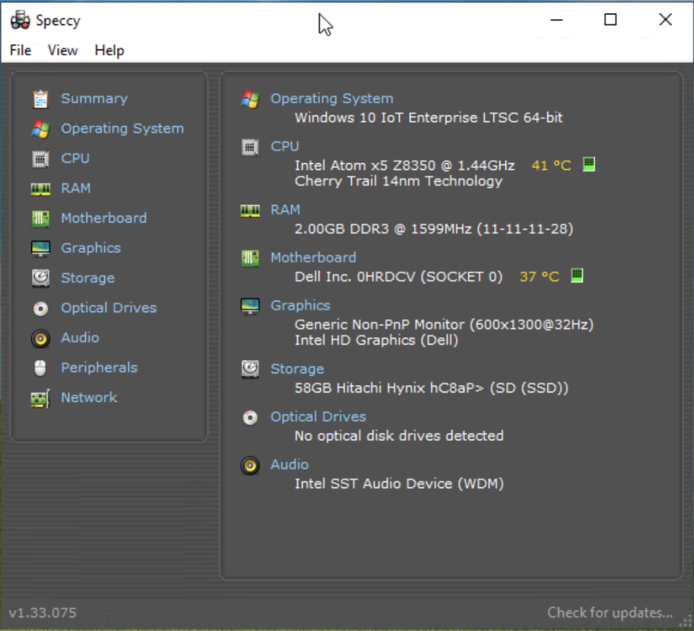Click the 58GB Hitachi Hynix storage text
This screenshot has height=631, width=694.
[432, 388]
